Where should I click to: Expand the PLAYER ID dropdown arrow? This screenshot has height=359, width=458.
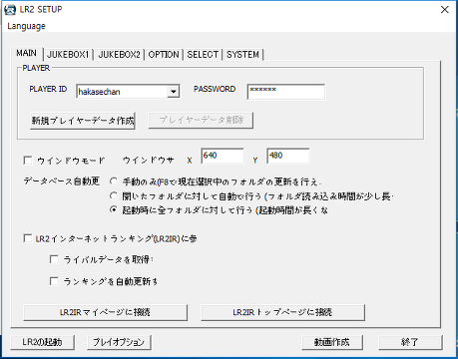(173, 92)
